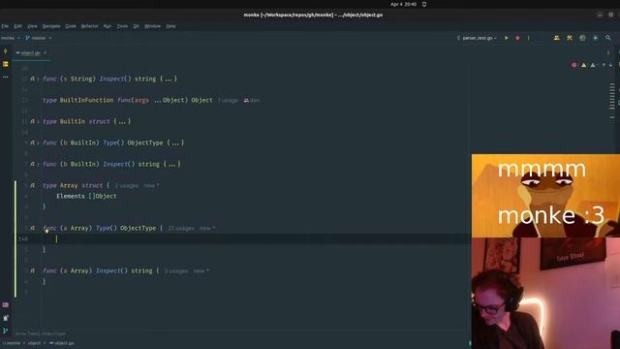This screenshot has width=620, height=349.
Task: Go to previous highlighted problem arrow
Action: pyautogui.click(x=604, y=65)
